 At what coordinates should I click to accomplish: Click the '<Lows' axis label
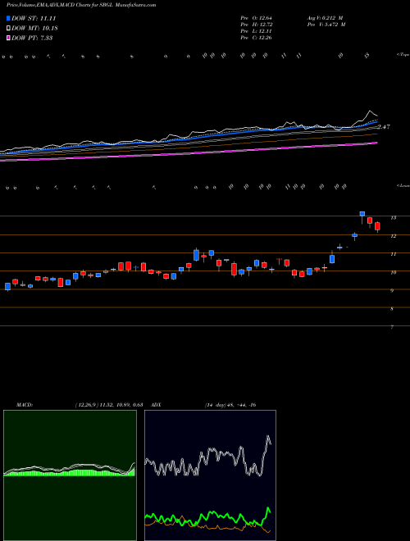coord(403,185)
